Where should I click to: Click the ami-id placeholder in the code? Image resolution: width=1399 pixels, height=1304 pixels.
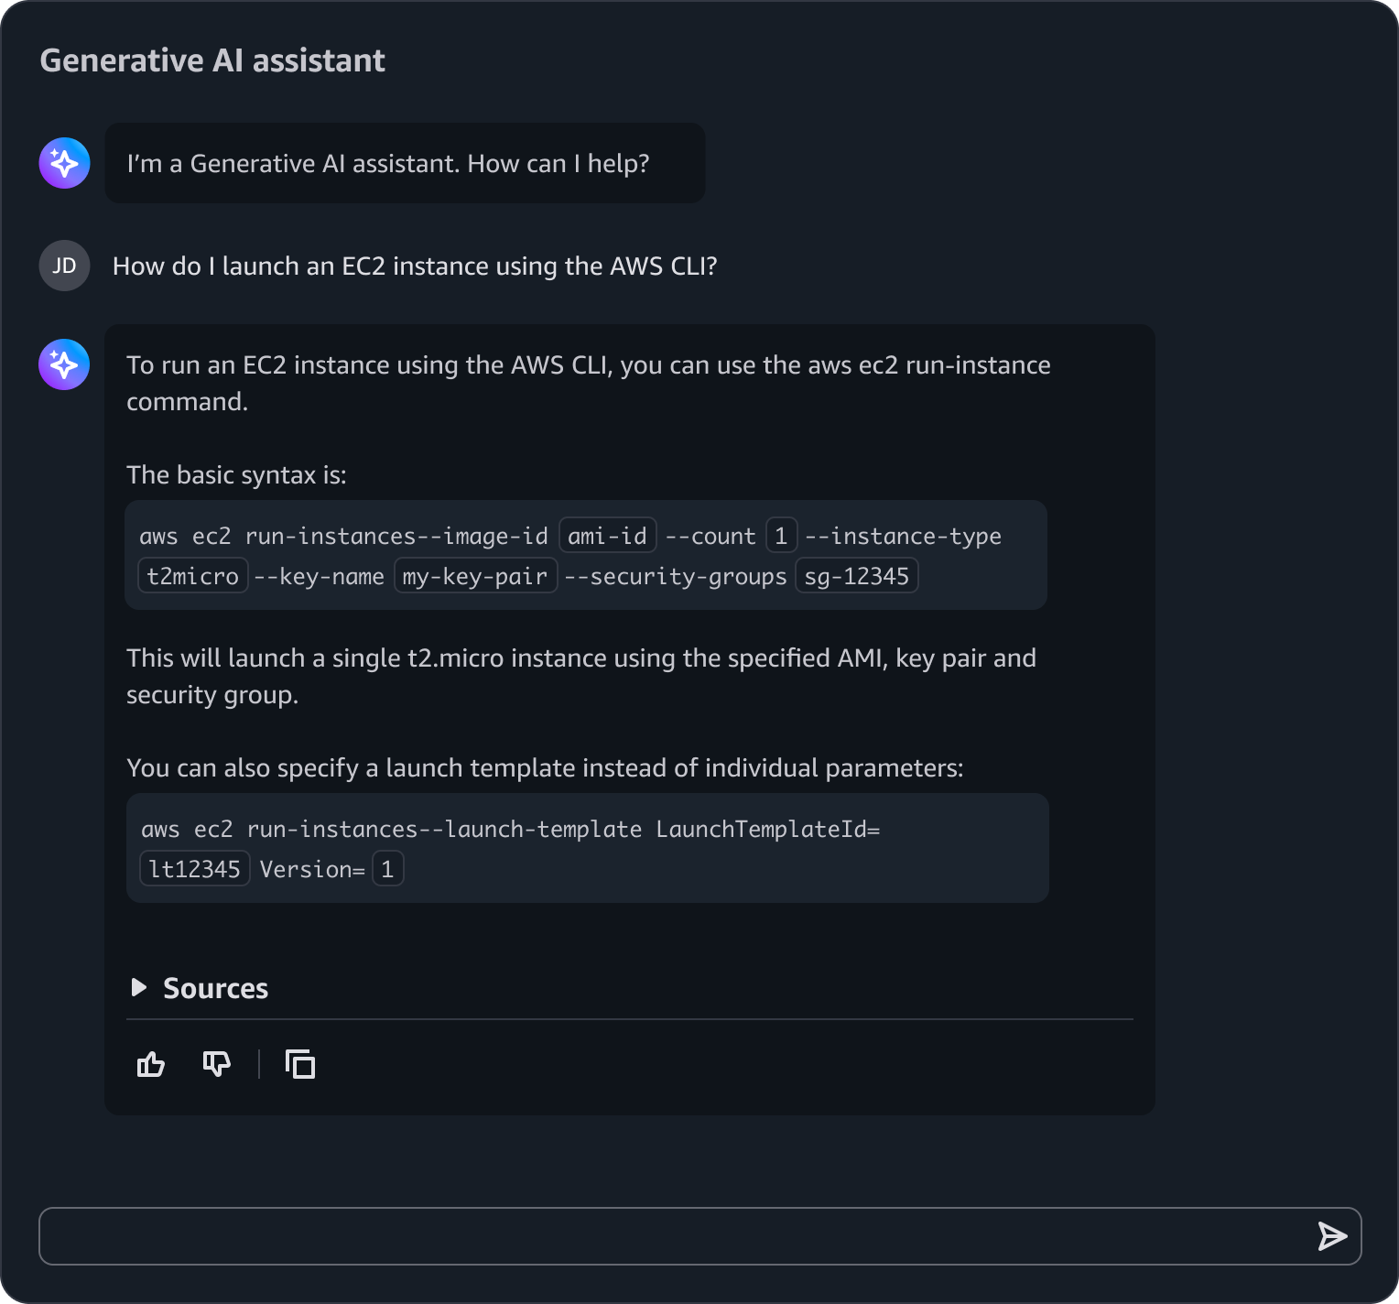(x=608, y=536)
